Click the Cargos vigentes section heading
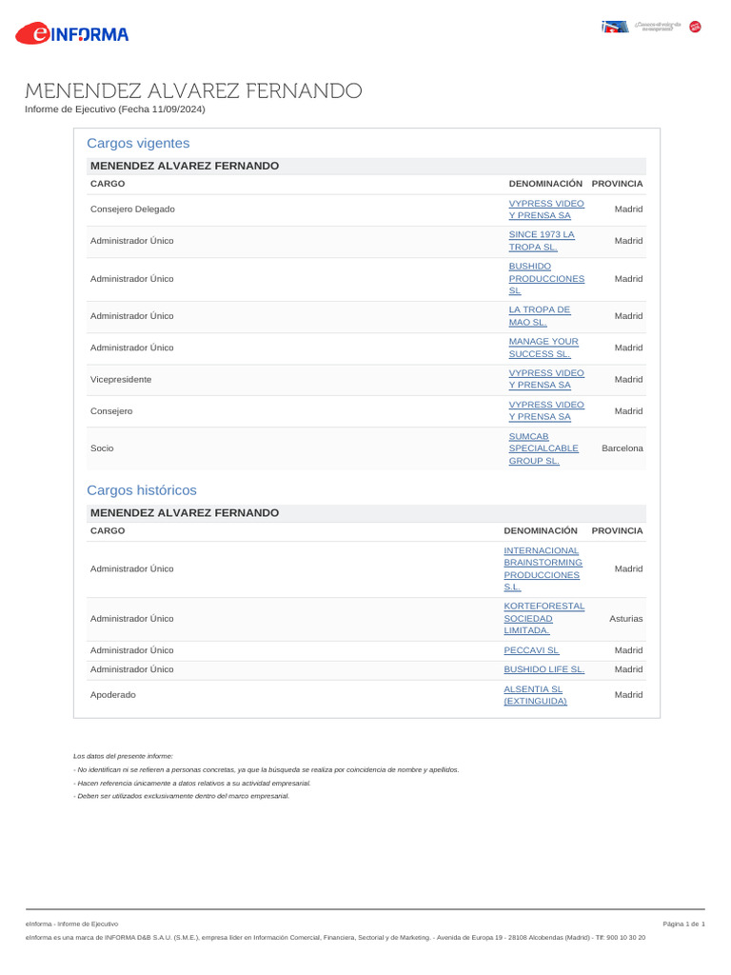This screenshot has height=975, width=731. (138, 143)
